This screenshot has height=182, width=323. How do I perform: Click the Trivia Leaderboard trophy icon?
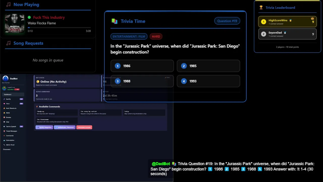pos(261,8)
